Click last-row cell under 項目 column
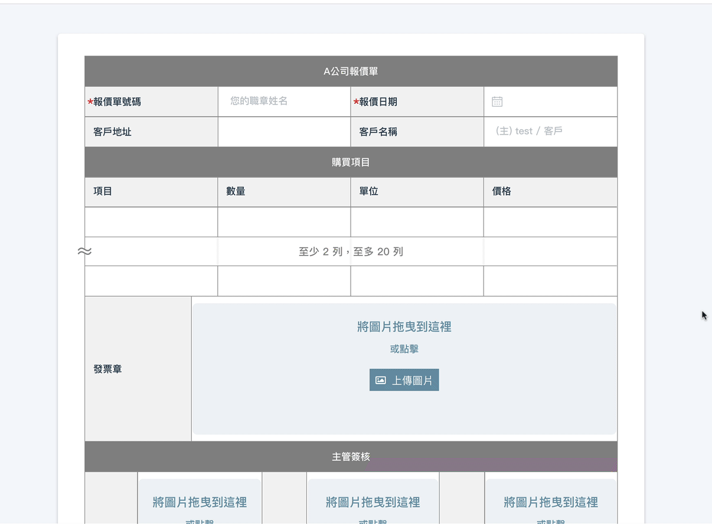Image resolution: width=712 pixels, height=524 pixels. point(151,281)
